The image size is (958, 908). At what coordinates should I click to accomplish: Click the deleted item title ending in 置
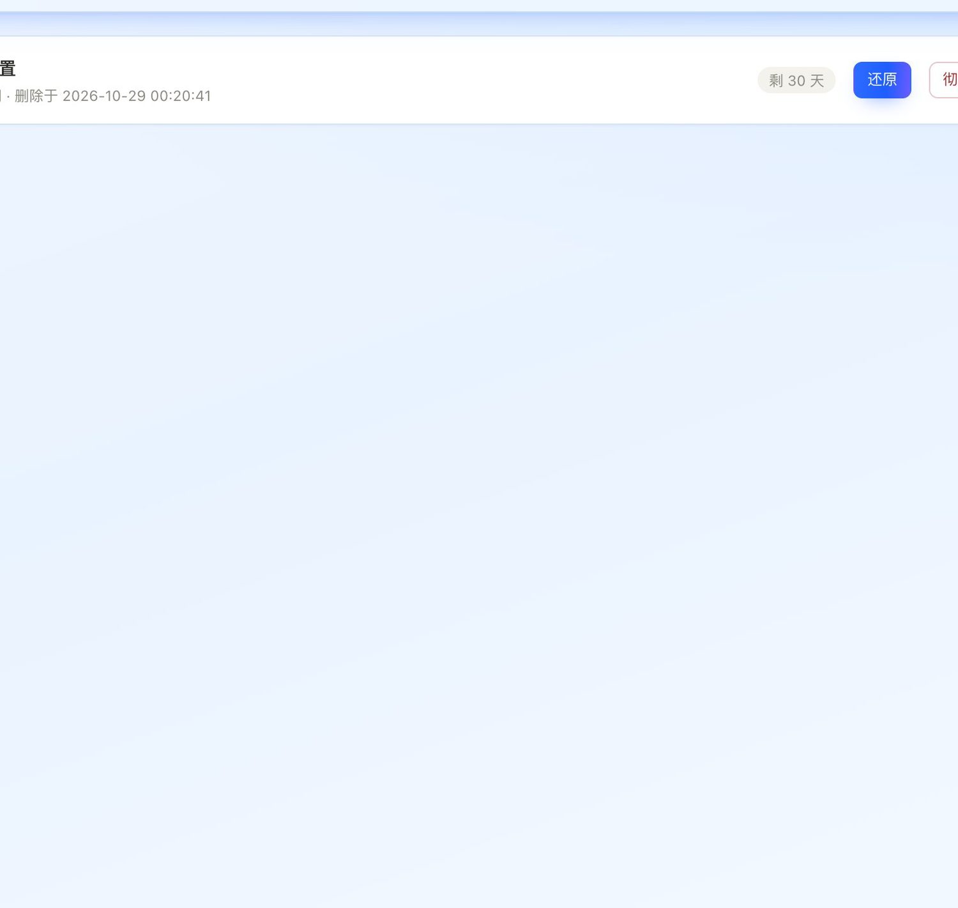[8, 68]
